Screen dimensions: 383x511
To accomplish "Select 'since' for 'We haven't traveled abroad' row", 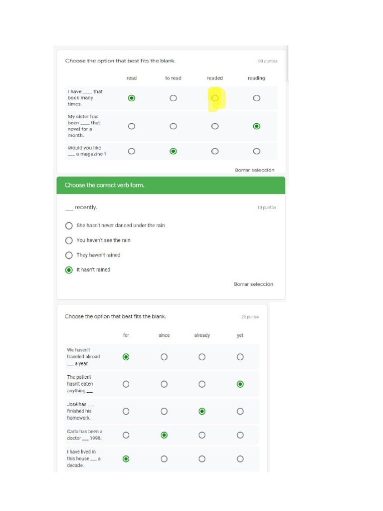I will pos(164,357).
